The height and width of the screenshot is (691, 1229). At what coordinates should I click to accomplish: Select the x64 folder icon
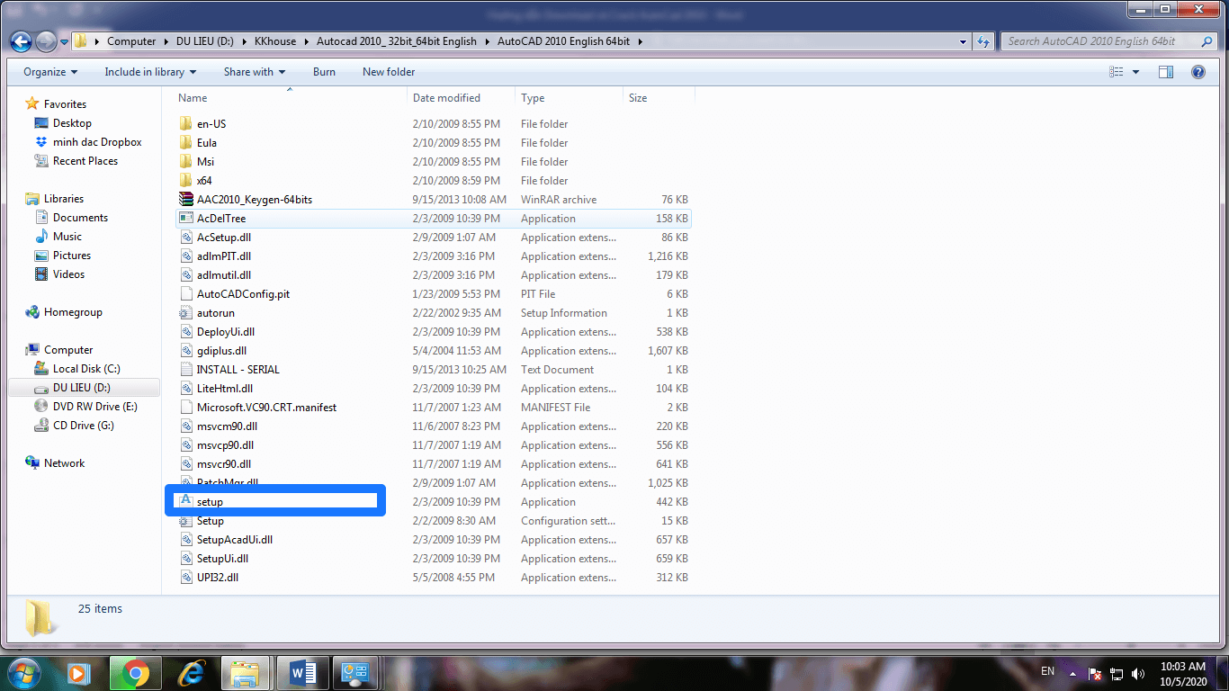[186, 181]
